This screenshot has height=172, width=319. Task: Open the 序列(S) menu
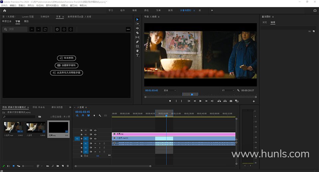pos(31,6)
